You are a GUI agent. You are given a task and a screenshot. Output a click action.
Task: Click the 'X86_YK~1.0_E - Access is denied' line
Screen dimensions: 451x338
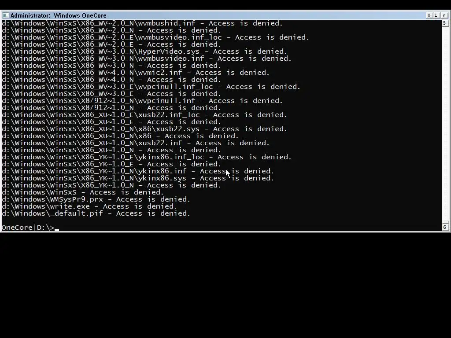click(111, 164)
